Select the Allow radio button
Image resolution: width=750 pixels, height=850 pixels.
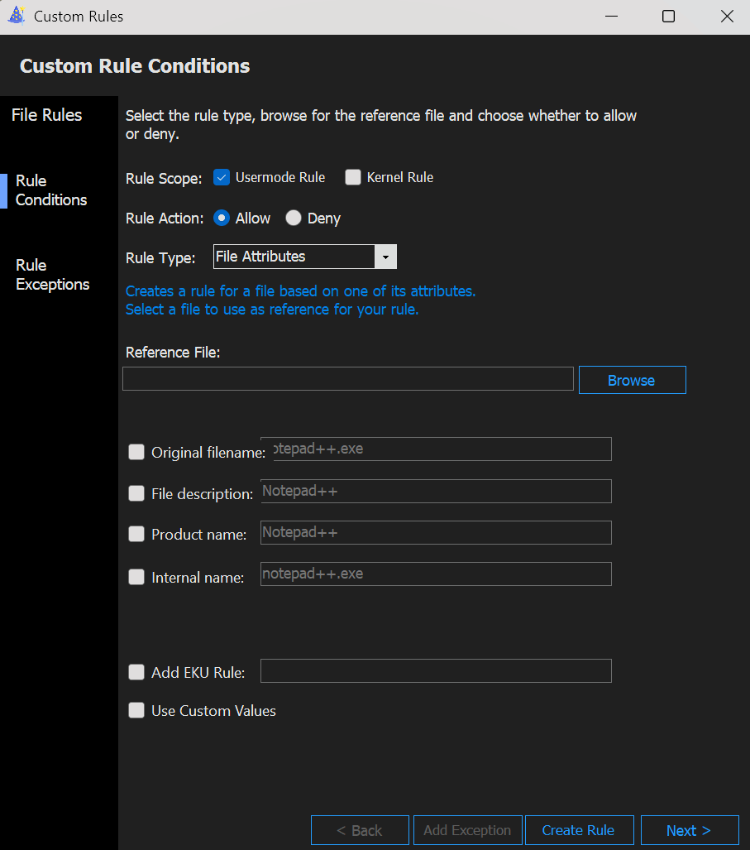click(x=222, y=219)
